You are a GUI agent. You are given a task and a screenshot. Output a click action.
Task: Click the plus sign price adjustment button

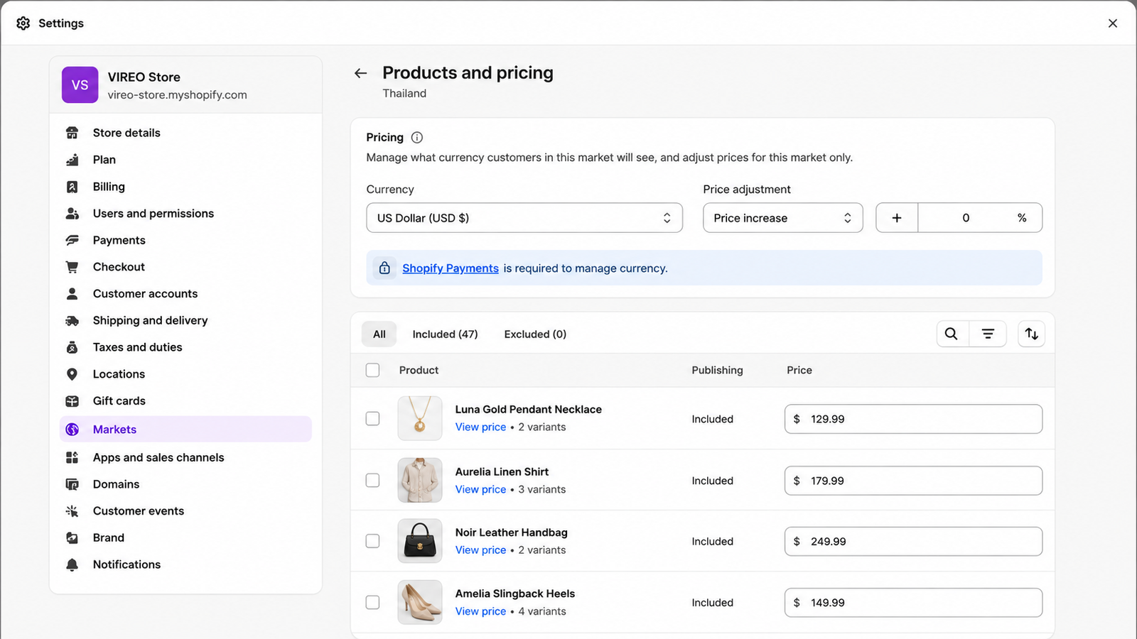tap(897, 218)
